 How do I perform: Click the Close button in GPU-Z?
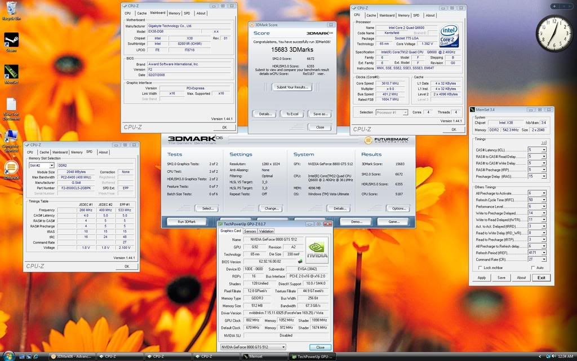(x=320, y=347)
